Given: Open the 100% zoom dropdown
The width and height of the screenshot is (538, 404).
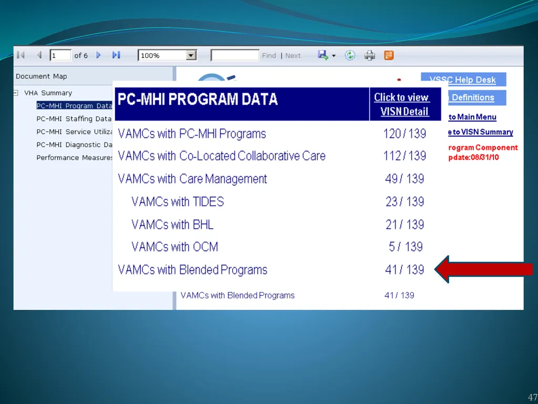Looking at the screenshot, I should tap(191, 55).
